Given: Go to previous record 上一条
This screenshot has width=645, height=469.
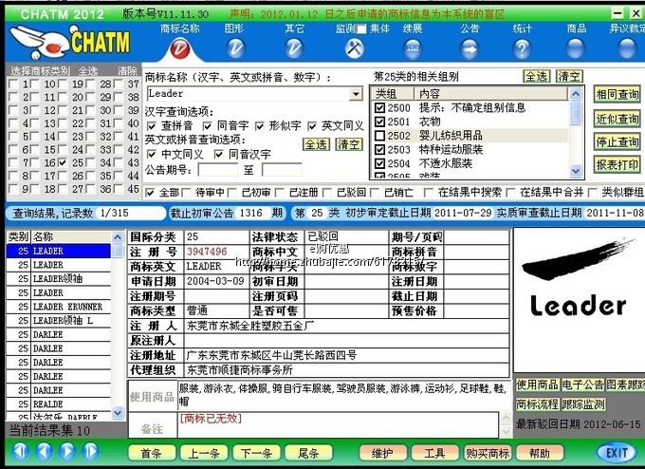Looking at the screenshot, I should tap(204, 454).
